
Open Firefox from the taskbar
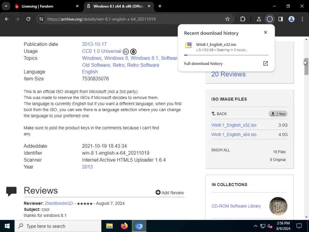pyautogui.click(x=124, y=226)
